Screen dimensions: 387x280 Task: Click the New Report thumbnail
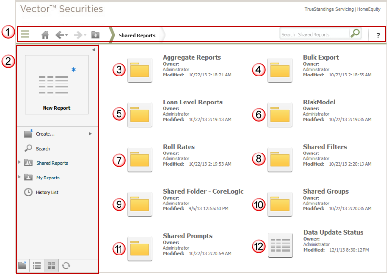point(56,84)
